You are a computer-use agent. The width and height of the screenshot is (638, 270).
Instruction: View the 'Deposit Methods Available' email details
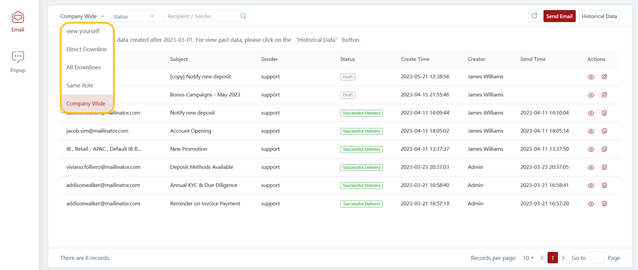[591, 167]
